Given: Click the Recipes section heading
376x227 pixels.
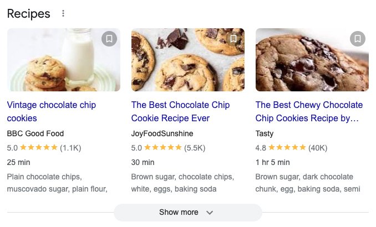Looking at the screenshot, I should [28, 14].
